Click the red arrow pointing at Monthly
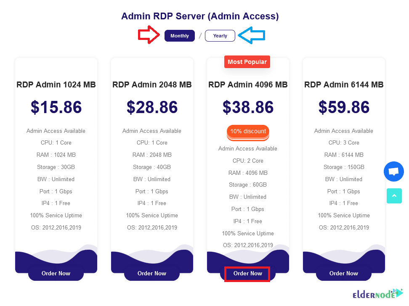This screenshot has width=409, height=306. click(148, 35)
